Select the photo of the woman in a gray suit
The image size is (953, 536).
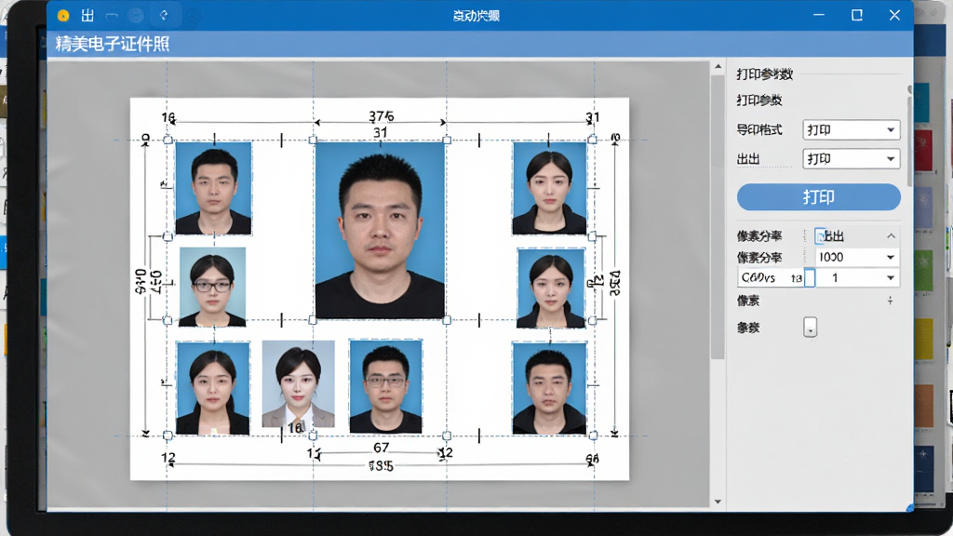pyautogui.click(x=299, y=384)
